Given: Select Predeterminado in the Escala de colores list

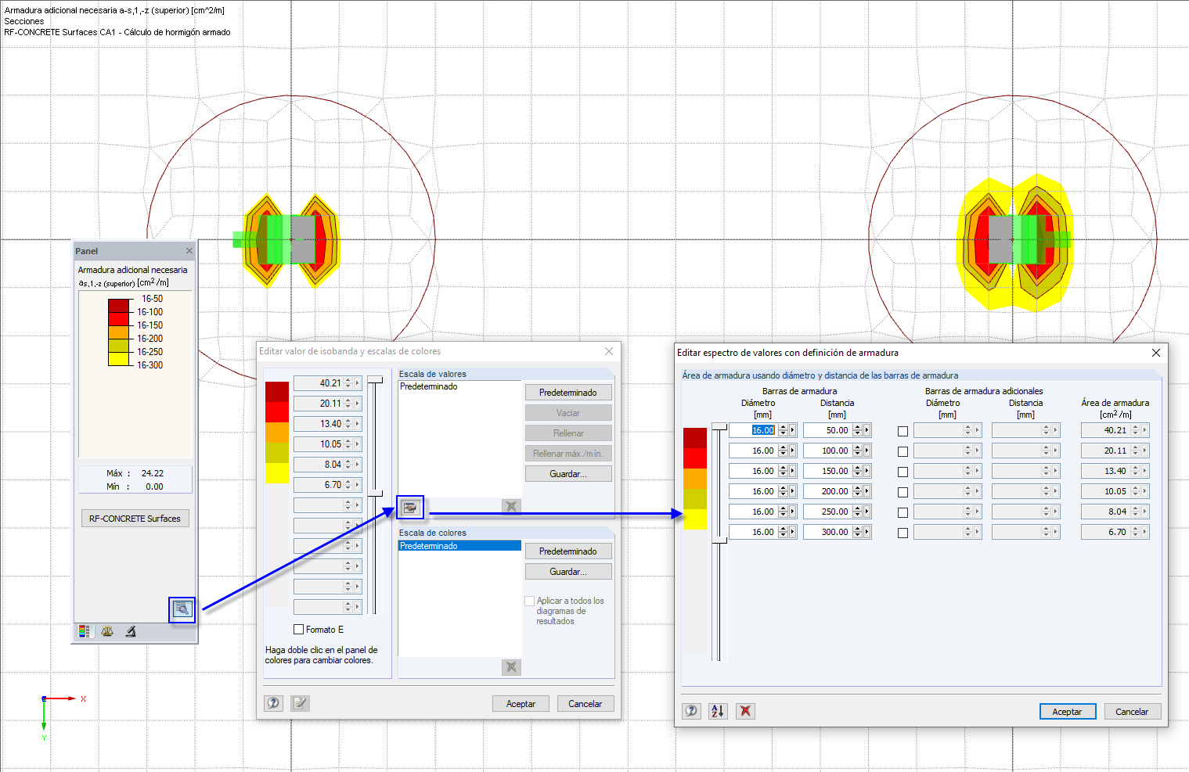Looking at the screenshot, I should pyautogui.click(x=459, y=546).
